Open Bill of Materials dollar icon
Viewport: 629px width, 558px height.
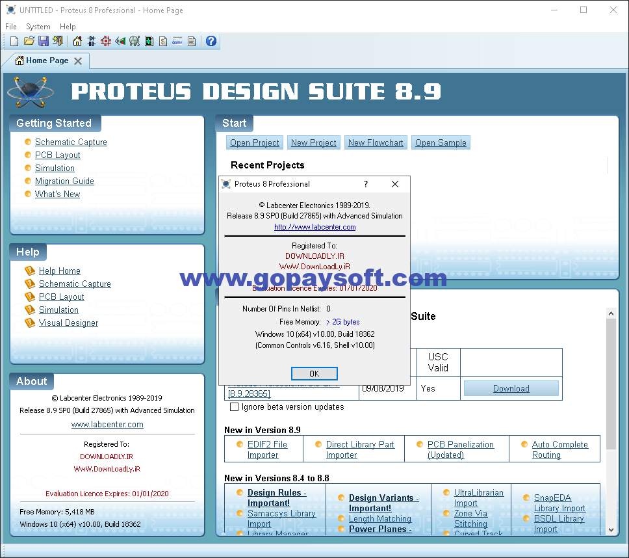(x=163, y=41)
